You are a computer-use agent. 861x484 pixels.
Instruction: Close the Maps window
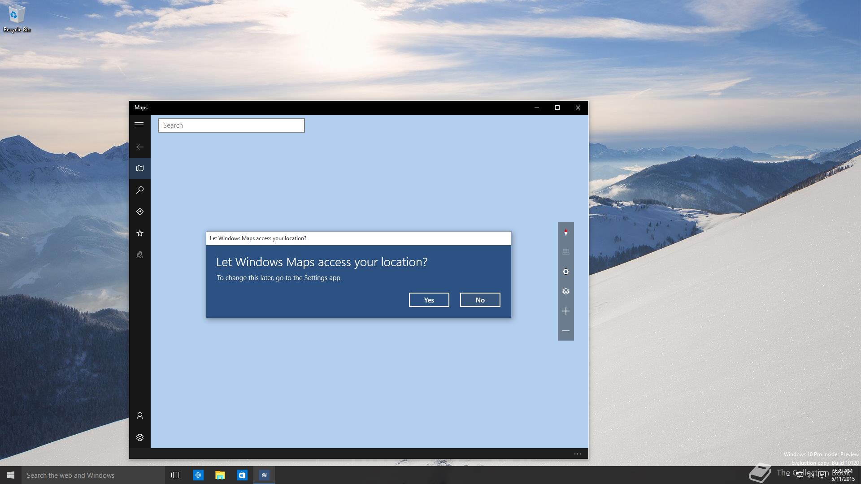(578, 108)
